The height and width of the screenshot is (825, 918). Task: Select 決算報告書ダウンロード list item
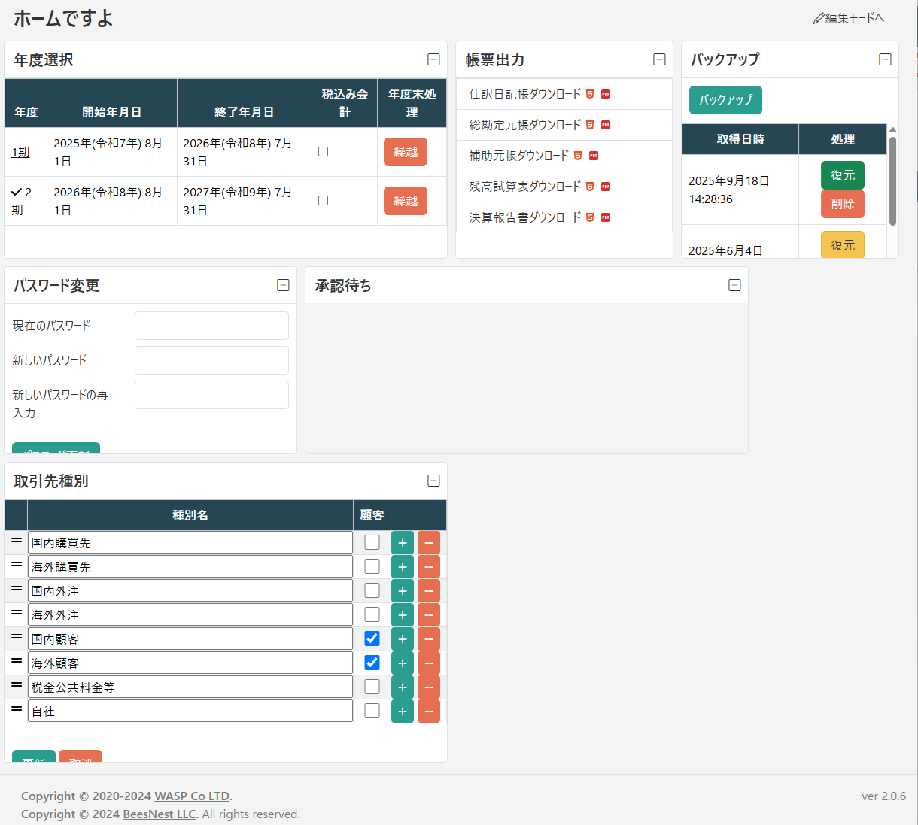[x=524, y=217]
